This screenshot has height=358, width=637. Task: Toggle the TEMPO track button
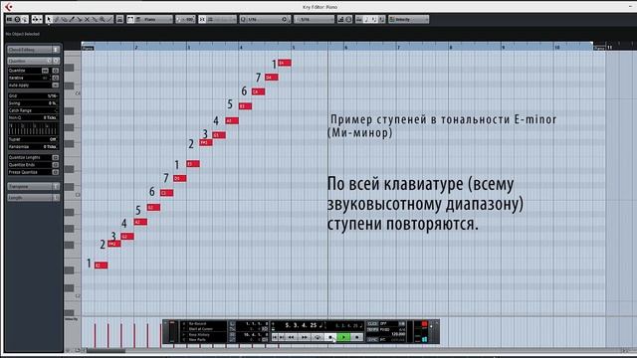pyautogui.click(x=372, y=330)
